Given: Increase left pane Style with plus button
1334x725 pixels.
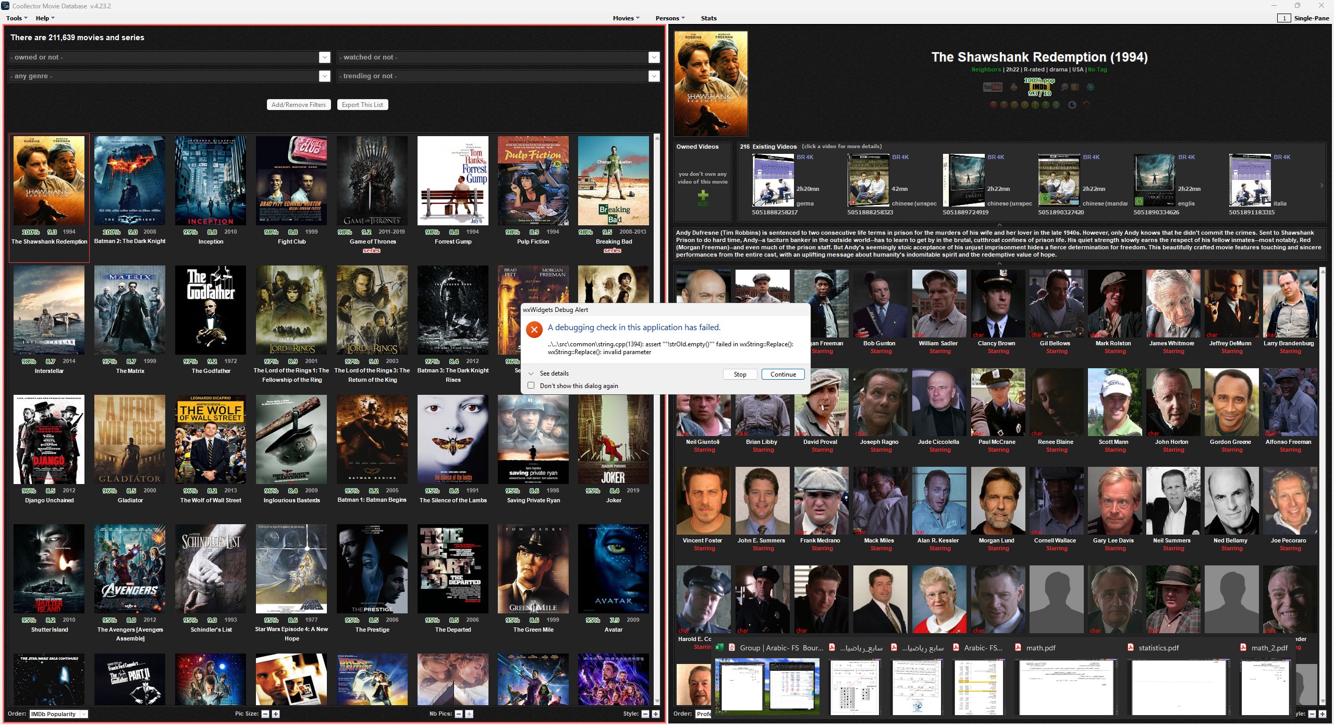Looking at the screenshot, I should (x=656, y=714).
